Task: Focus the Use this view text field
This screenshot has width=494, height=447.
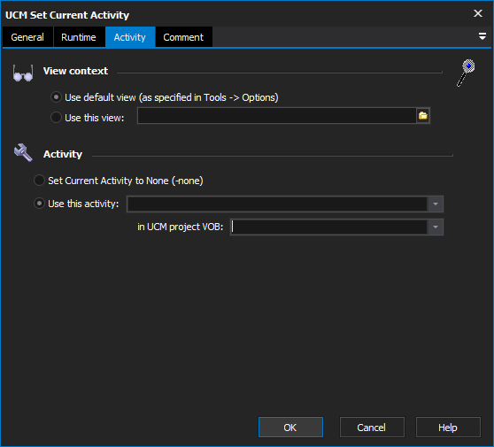Action: point(277,116)
